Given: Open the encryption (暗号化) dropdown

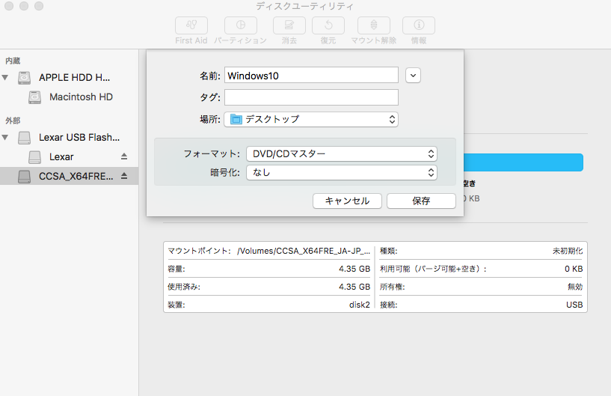Looking at the screenshot, I should tap(341, 172).
